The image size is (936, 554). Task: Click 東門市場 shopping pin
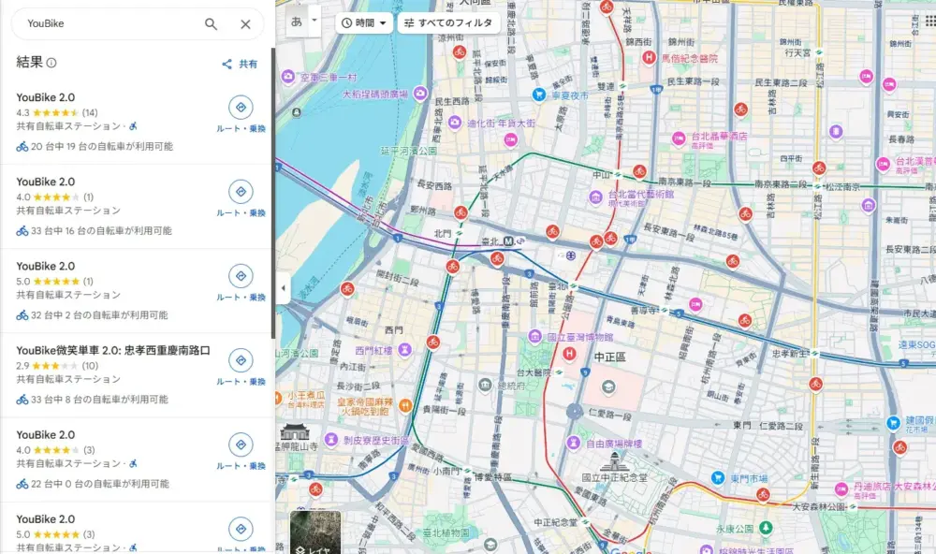click(x=718, y=478)
